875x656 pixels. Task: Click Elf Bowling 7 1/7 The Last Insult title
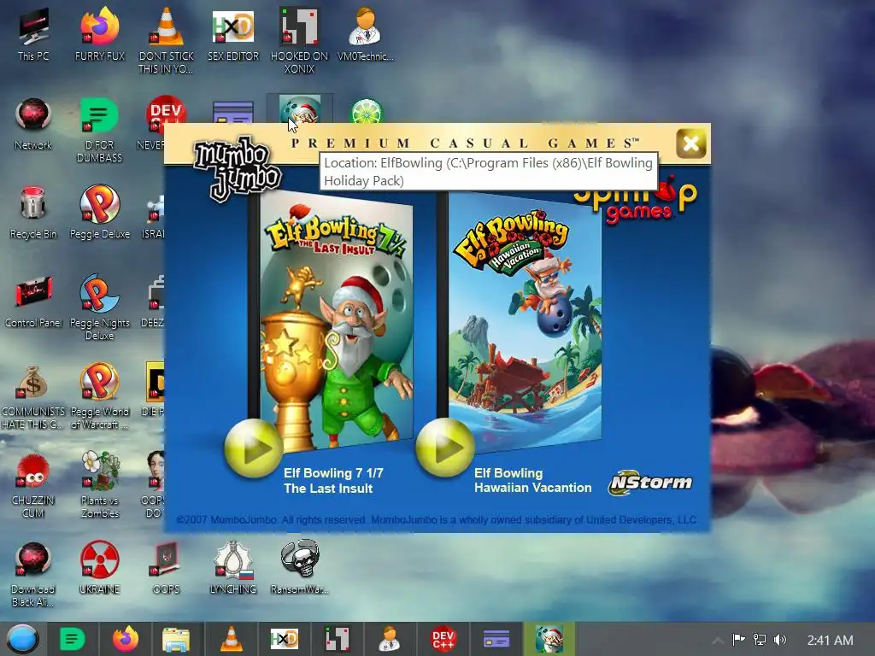click(333, 480)
